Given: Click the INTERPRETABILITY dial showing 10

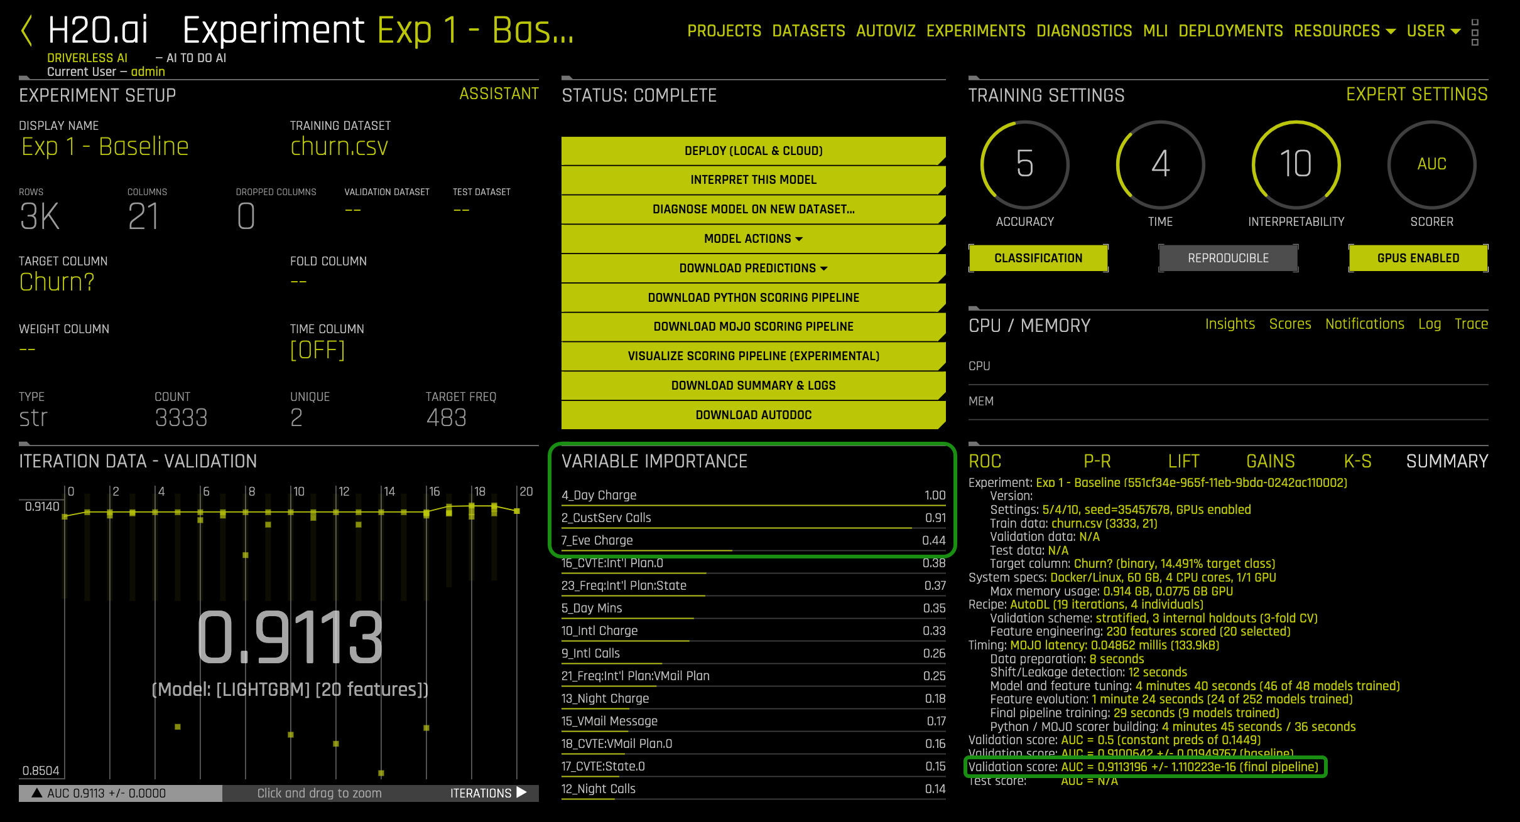Looking at the screenshot, I should (1296, 164).
